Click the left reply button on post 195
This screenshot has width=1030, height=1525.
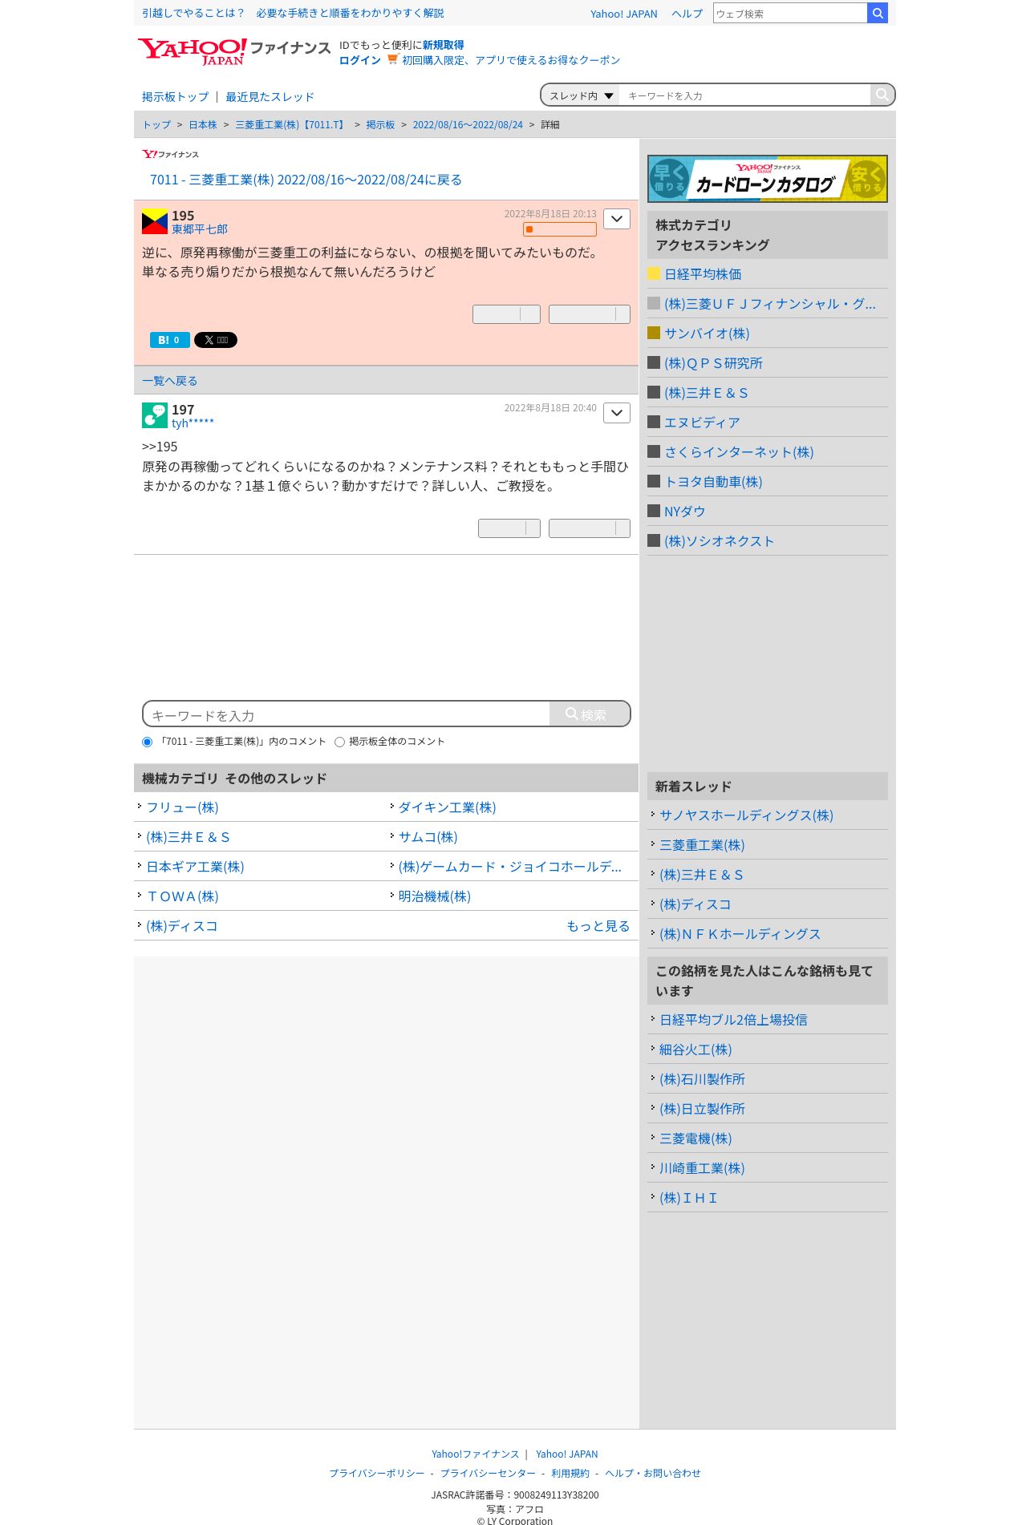pyautogui.click(x=506, y=314)
